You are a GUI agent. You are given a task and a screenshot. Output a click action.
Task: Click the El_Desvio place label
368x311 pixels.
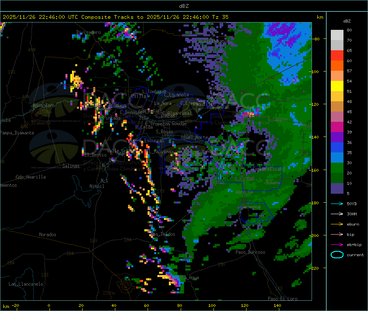point(95,155)
